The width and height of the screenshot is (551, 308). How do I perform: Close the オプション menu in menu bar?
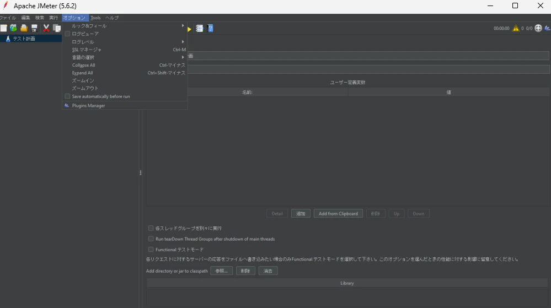coord(74,18)
